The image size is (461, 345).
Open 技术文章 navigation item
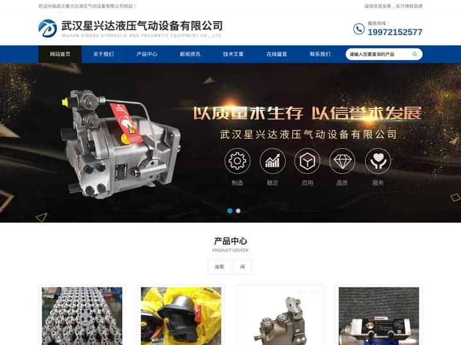pyautogui.click(x=233, y=54)
